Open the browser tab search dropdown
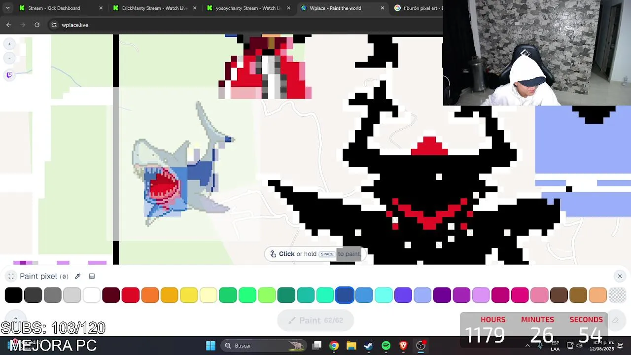The height and width of the screenshot is (355, 631). [7, 8]
